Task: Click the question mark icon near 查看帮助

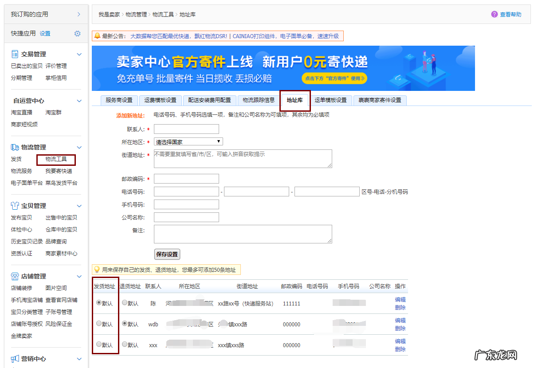Action: click(x=494, y=14)
